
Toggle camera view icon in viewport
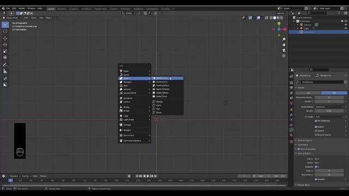[284, 50]
